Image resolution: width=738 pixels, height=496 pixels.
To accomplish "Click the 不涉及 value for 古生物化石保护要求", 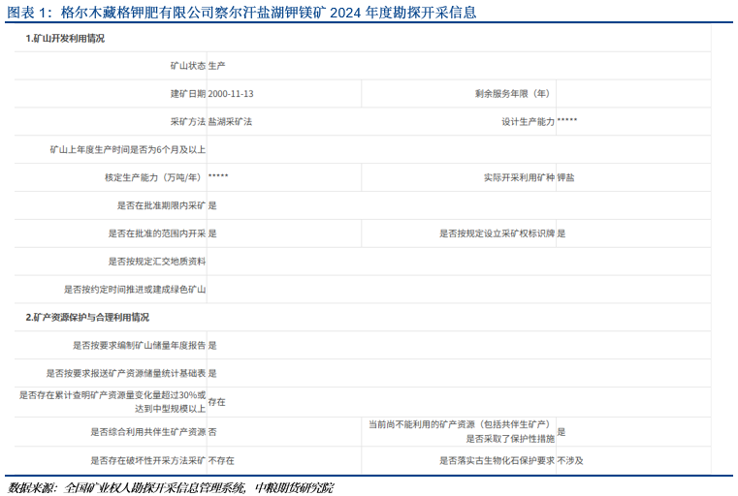I will point(570,461).
